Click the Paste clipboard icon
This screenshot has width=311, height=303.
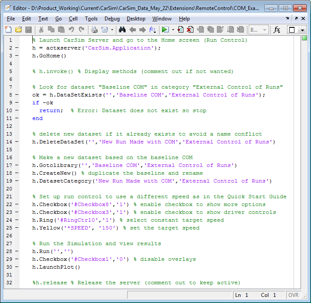click(x=61, y=30)
